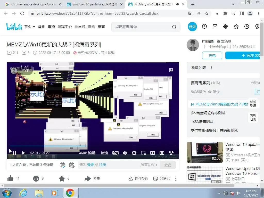Click 新版反馈 feedback button
264x198 pixels.
click(253, 104)
